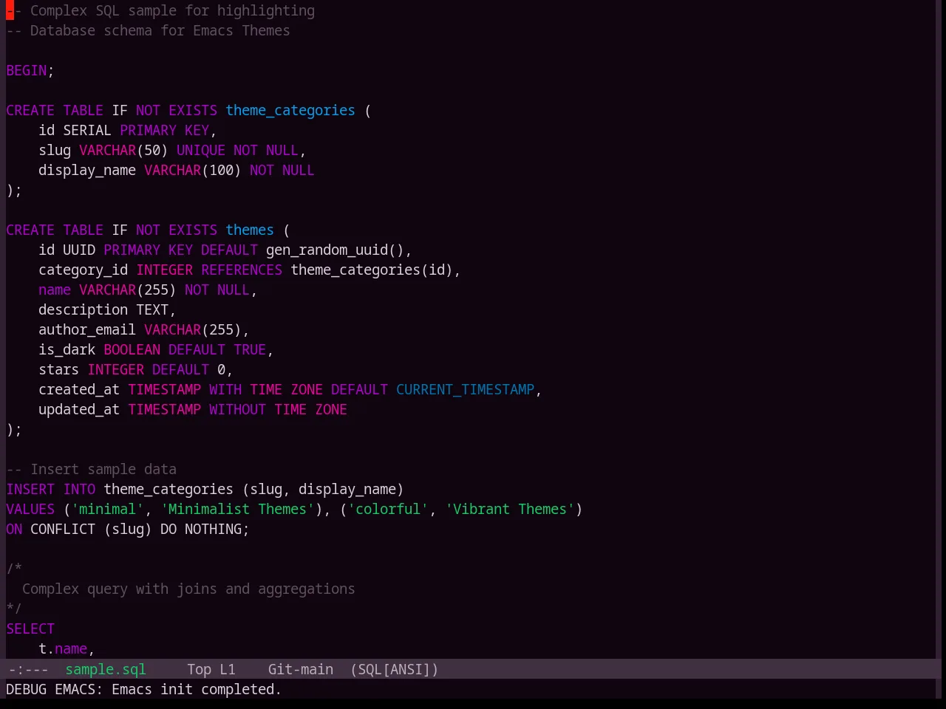Click the category_id column name
The height and width of the screenshot is (709, 946).
(x=84, y=270)
